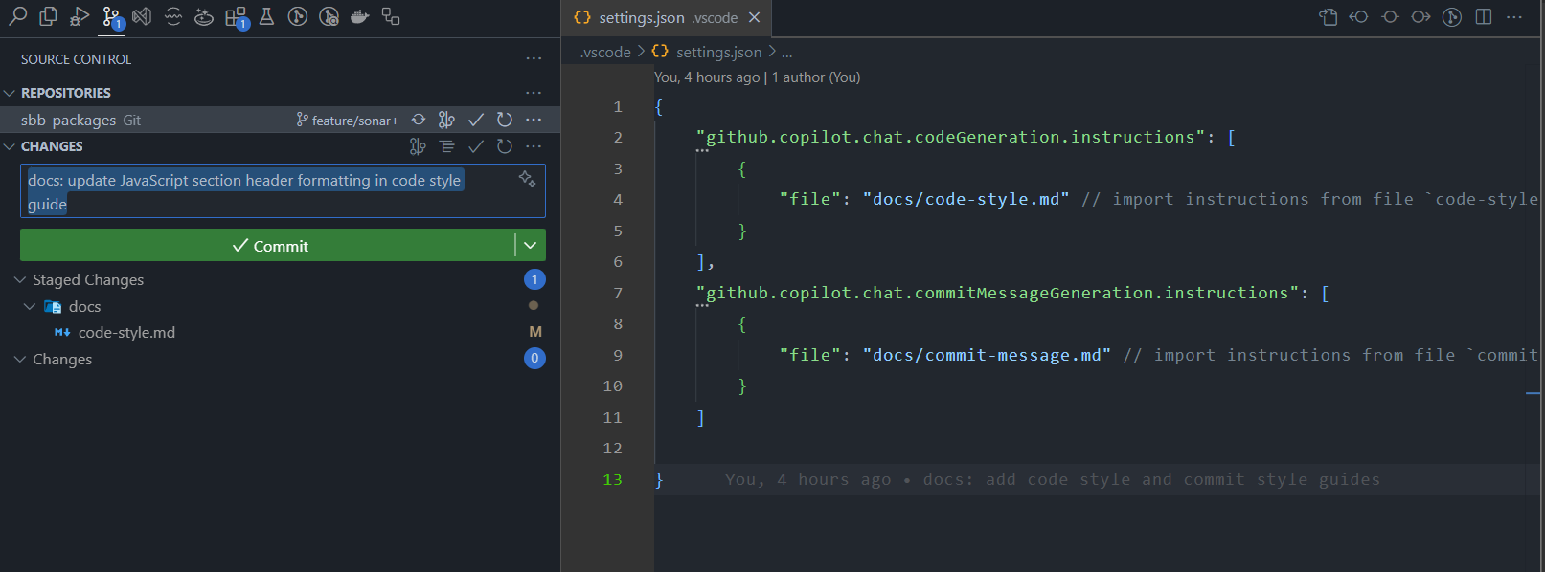Open the Explorer files icon
1545x572 pixels.
[x=48, y=16]
